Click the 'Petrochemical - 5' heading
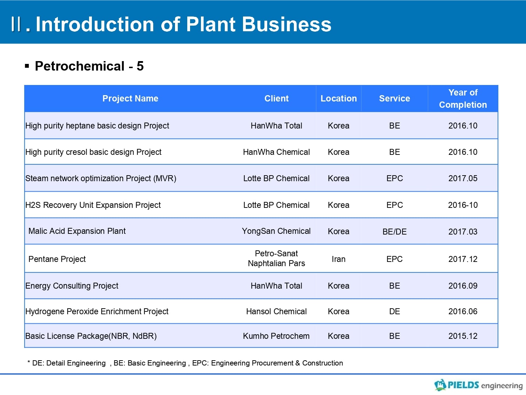The width and height of the screenshot is (526, 395). tap(89, 66)
